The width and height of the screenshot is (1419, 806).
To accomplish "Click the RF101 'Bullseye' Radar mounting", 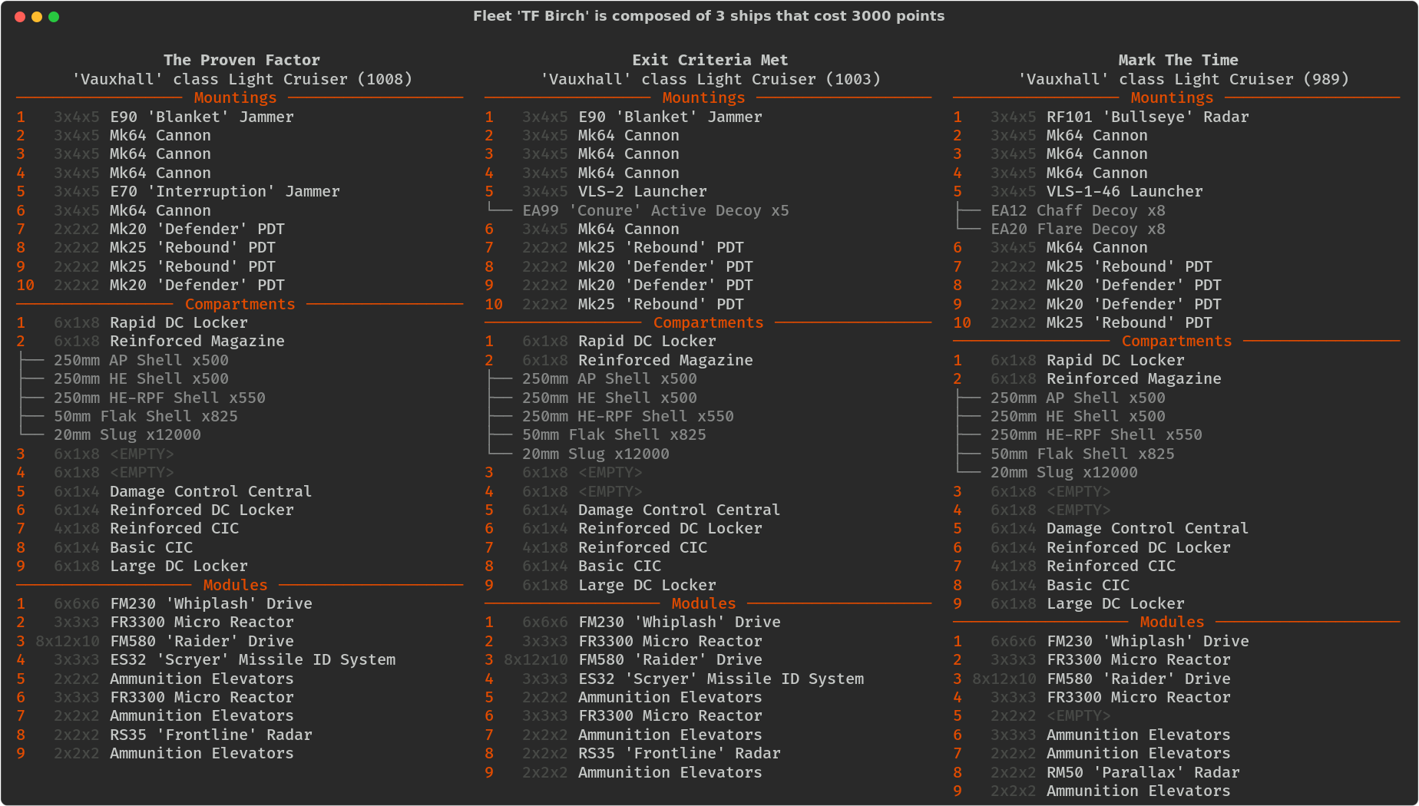I will 1147,117.
